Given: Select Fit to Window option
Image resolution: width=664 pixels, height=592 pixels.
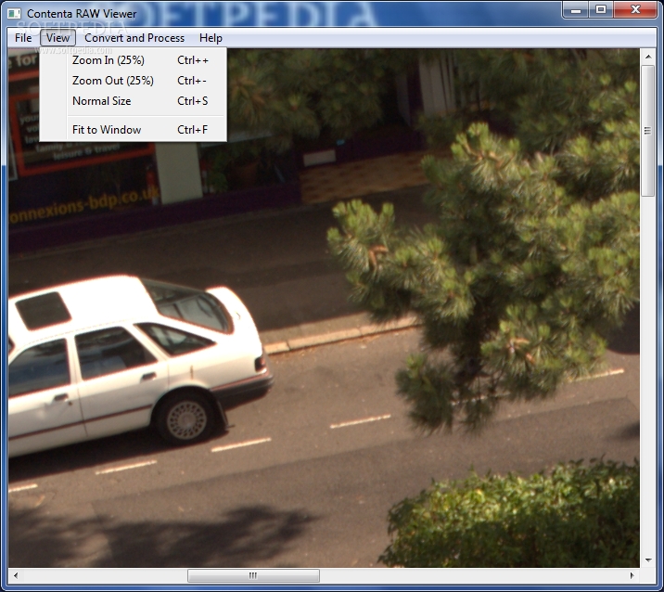Looking at the screenshot, I should click(133, 130).
